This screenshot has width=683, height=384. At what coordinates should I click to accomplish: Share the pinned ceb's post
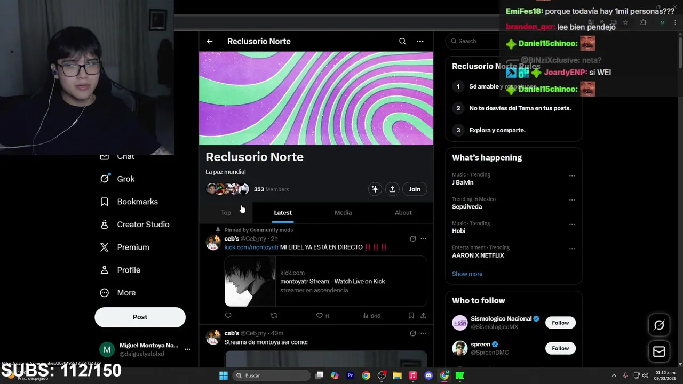click(423, 316)
